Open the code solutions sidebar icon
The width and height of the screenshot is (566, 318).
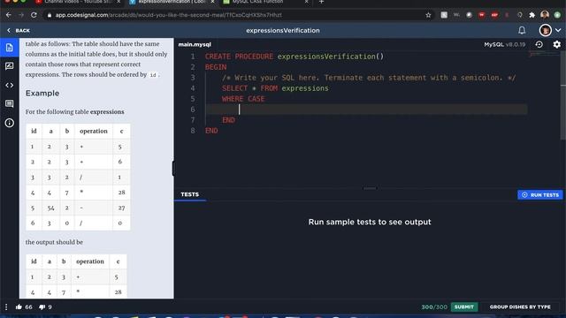pyautogui.click(x=10, y=86)
